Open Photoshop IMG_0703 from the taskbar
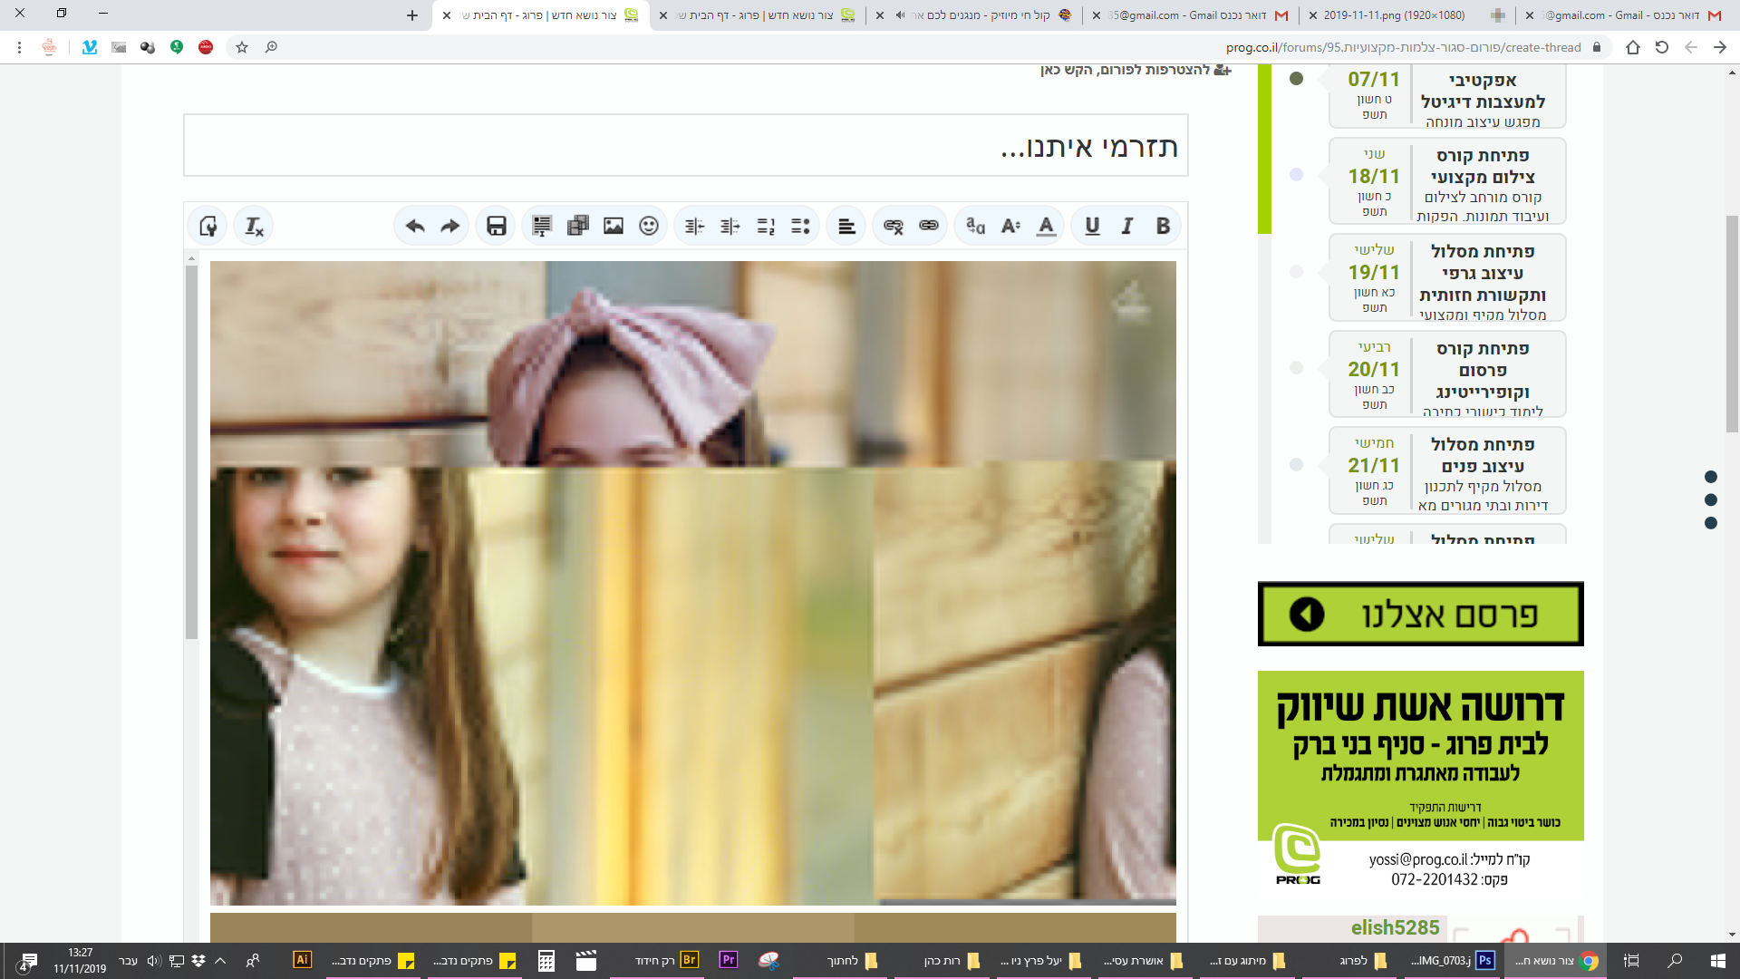Screen dimensions: 1740x979 tap(1450, 960)
